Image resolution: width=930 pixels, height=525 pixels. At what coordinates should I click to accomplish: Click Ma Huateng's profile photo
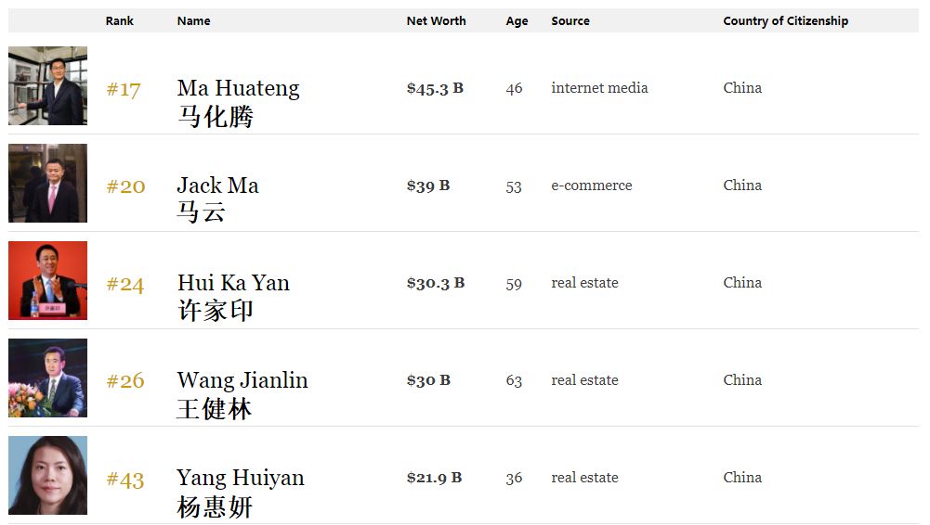[47, 85]
